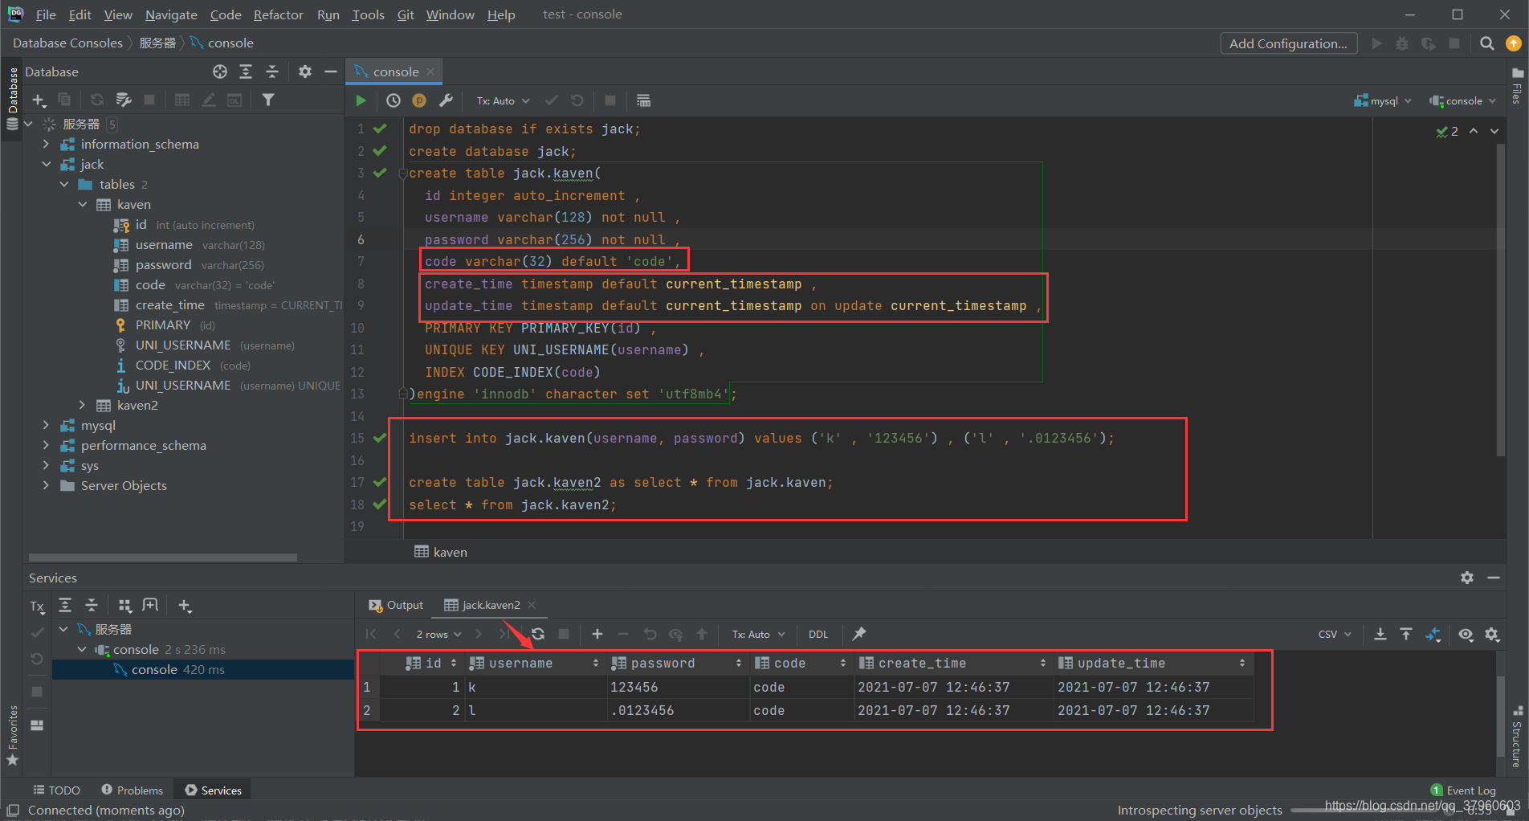
Task: Open query history clock icon
Action: coord(393,100)
